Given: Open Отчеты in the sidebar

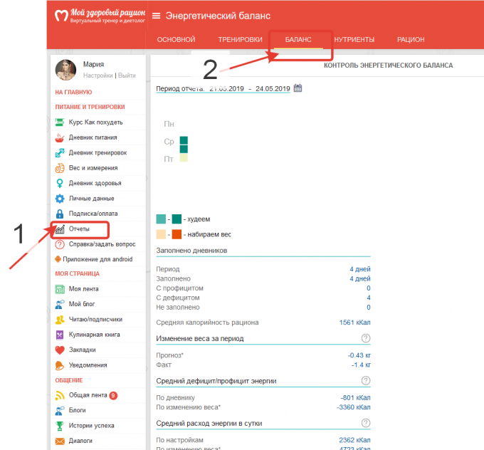Looking at the screenshot, I should 79,229.
